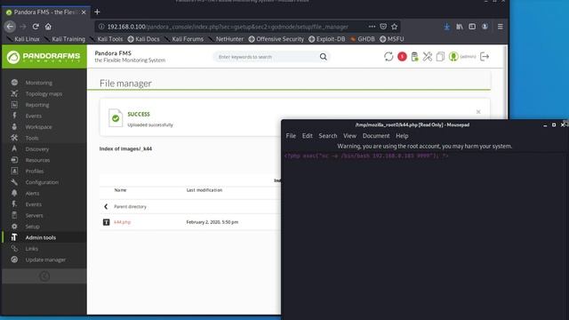Open the system tools wrench icon
This screenshot has height=320, width=569.
pos(428,57)
